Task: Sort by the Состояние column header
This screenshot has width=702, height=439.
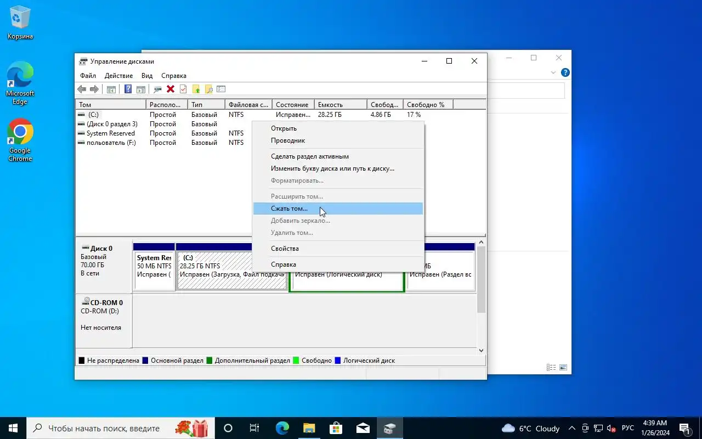Action: (293, 105)
